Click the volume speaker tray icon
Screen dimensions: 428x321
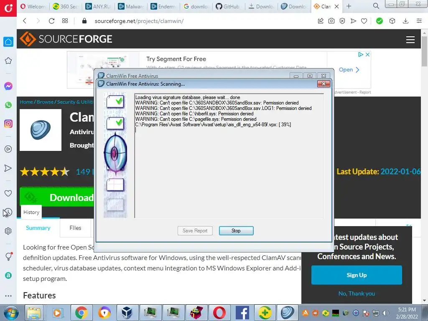pyautogui.click(x=386, y=313)
